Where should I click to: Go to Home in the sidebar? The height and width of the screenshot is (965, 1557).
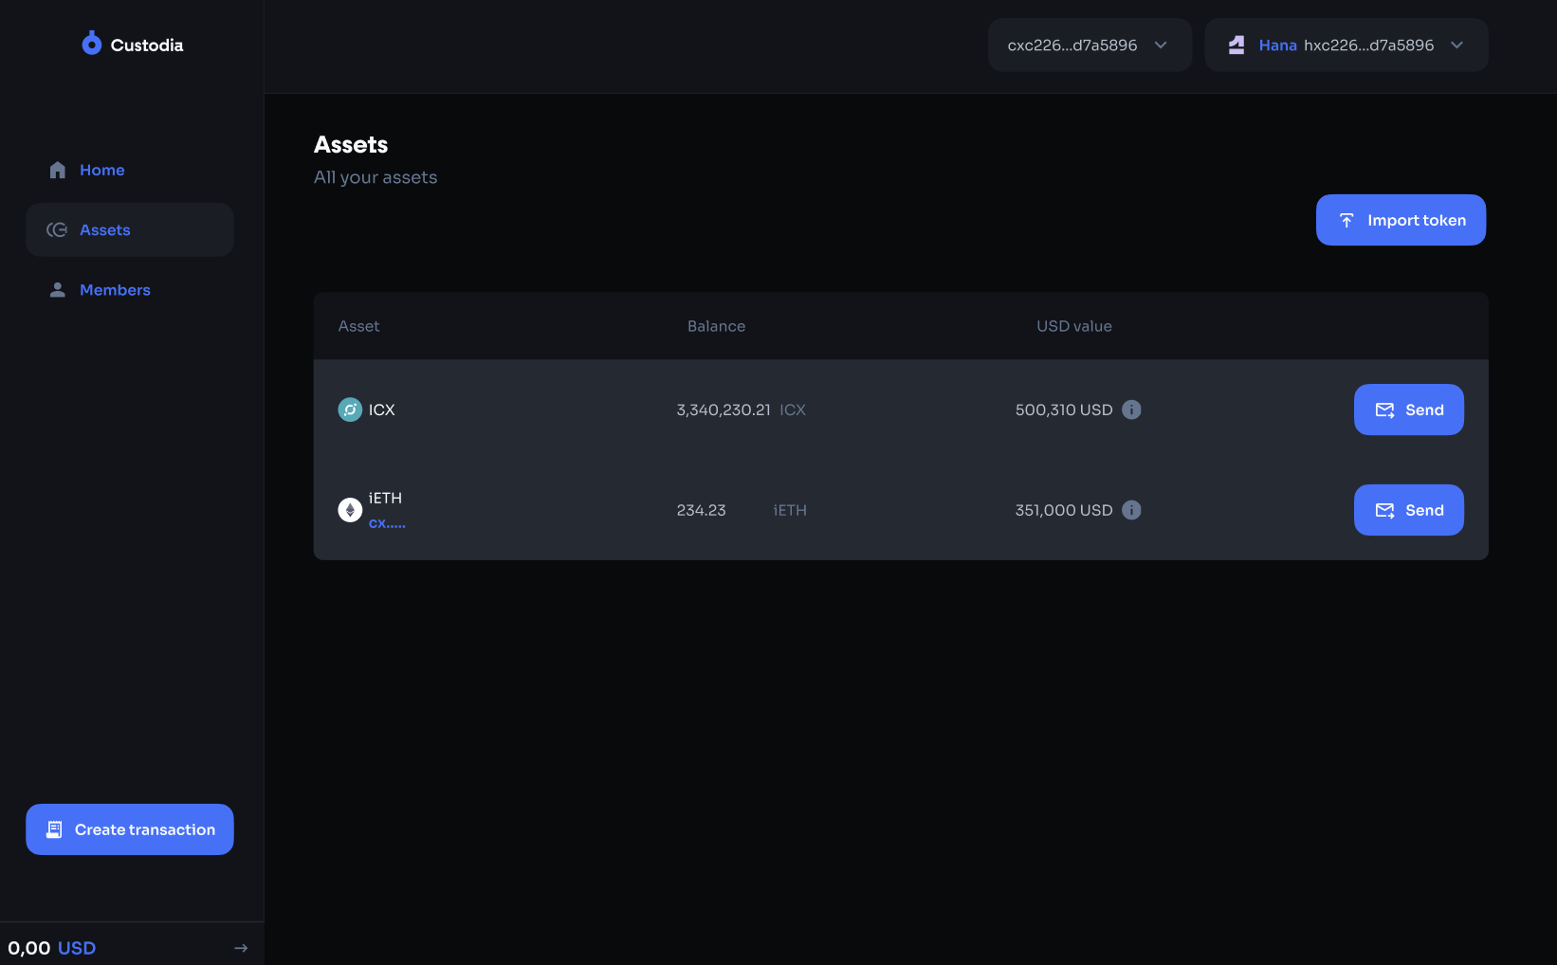[x=102, y=170]
